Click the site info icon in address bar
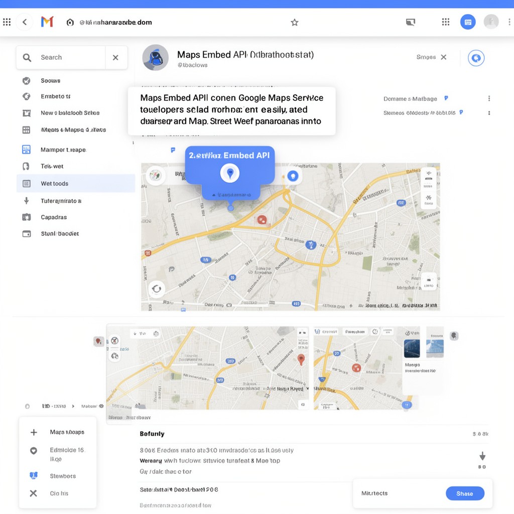Viewport: 514px width, 514px height. (70, 22)
